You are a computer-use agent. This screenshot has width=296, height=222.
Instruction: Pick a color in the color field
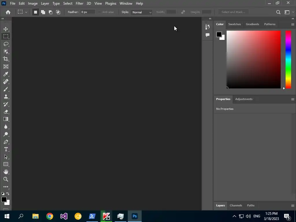(254, 60)
